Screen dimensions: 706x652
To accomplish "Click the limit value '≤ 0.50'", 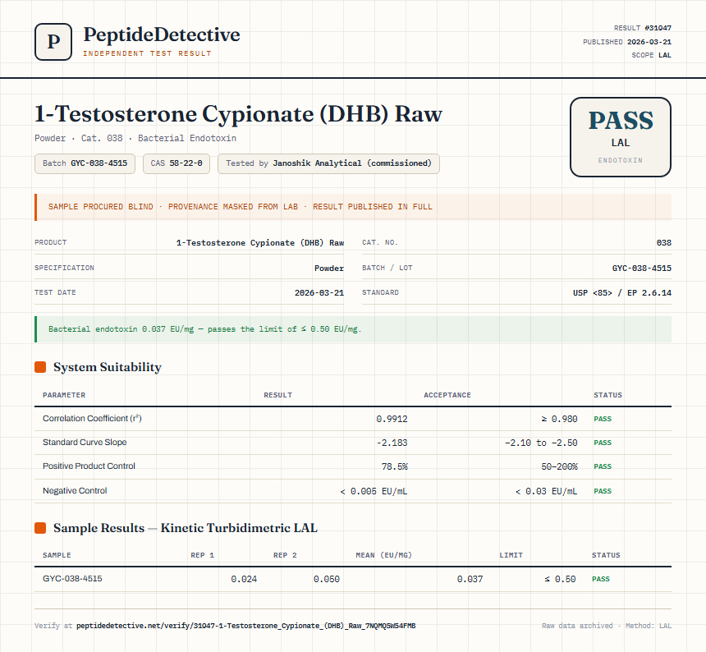I will 560,579.
